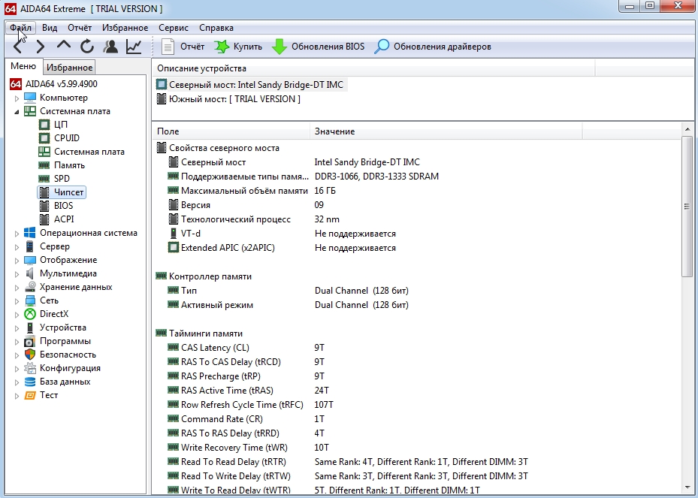The width and height of the screenshot is (698, 498).
Task: Select Южный мост device row
Action: [x=233, y=99]
